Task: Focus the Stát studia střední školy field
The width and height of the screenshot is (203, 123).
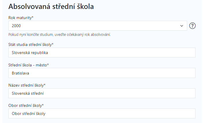Action: click(102, 53)
